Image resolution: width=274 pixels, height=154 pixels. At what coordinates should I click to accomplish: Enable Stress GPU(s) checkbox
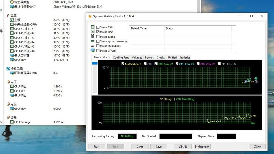click(x=98, y=51)
